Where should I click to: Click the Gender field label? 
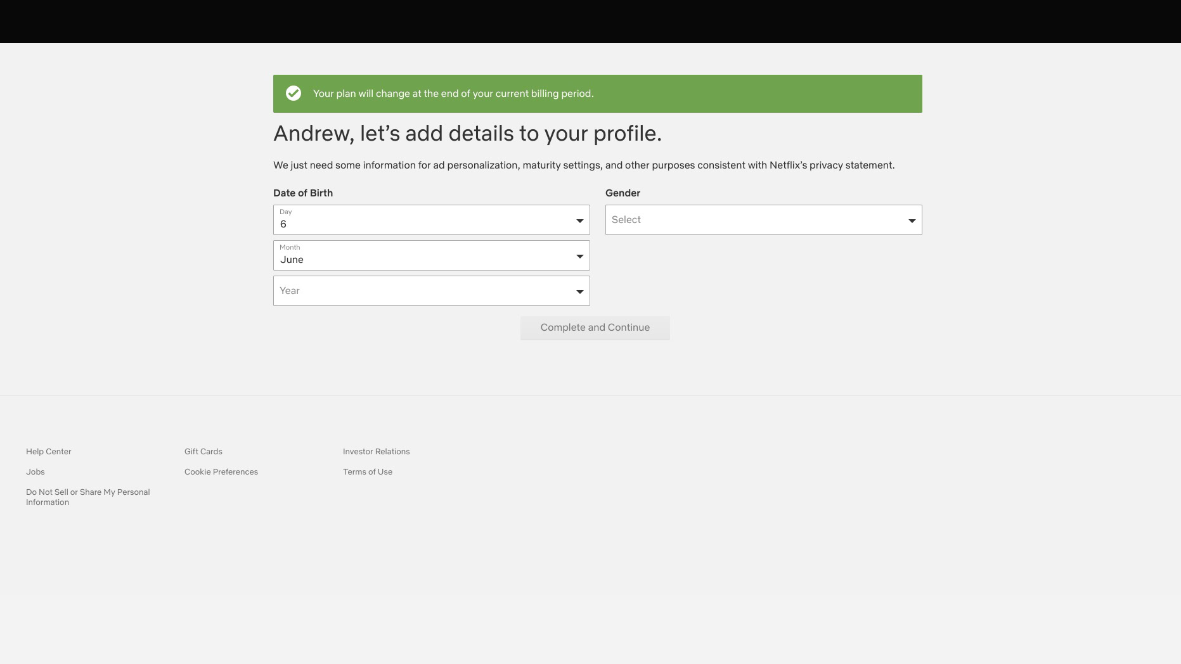tap(623, 193)
